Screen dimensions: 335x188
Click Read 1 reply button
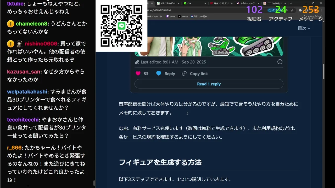point(209,84)
